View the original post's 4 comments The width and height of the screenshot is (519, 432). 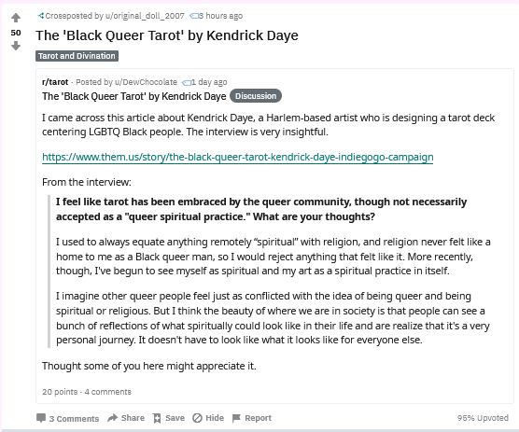point(108,392)
